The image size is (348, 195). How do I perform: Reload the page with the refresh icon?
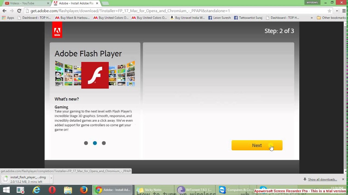[19, 11]
